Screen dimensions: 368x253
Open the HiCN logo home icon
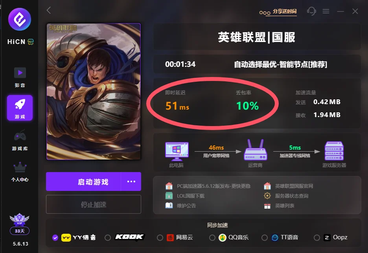20,19
